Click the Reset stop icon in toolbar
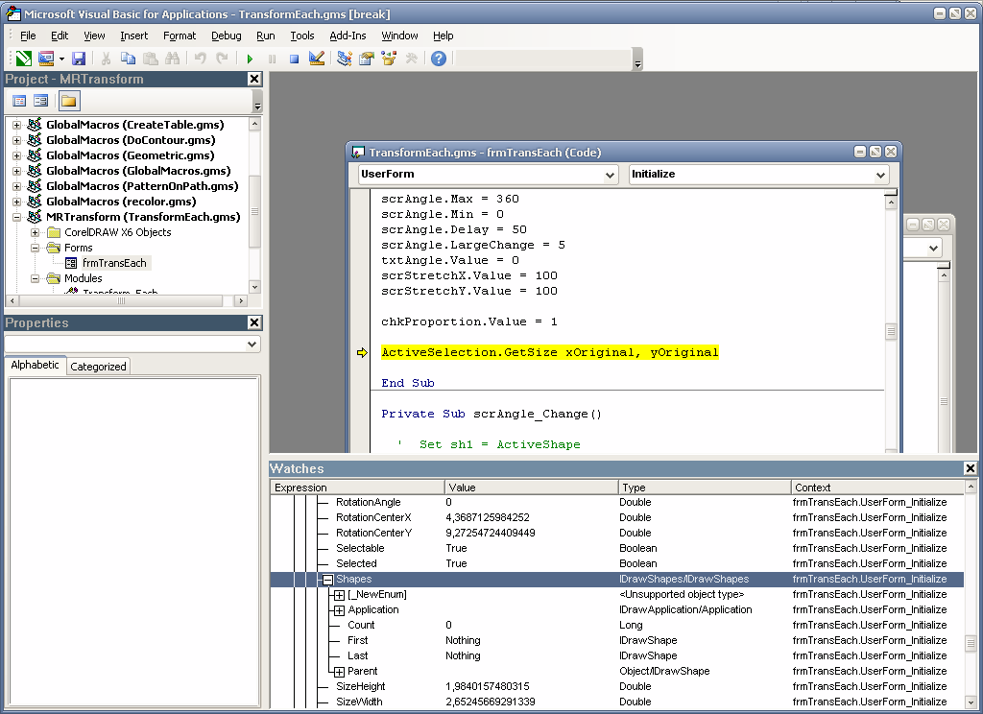This screenshot has height=714, width=983. point(294,59)
